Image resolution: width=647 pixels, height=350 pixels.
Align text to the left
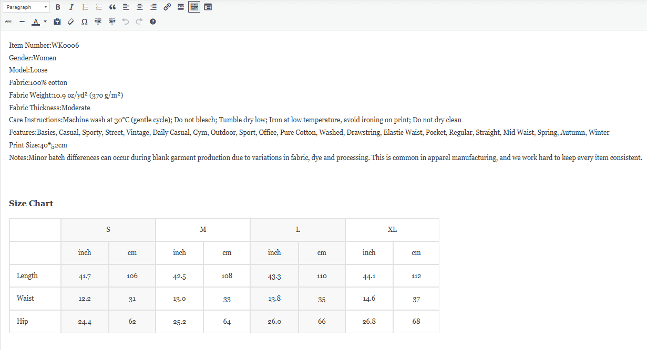[x=126, y=7]
